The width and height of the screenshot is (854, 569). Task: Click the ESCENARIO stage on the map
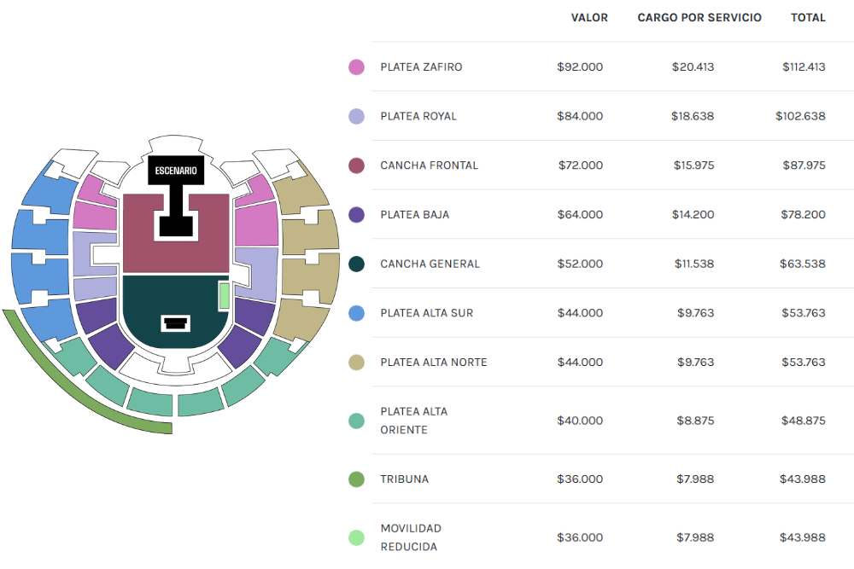pos(176,171)
